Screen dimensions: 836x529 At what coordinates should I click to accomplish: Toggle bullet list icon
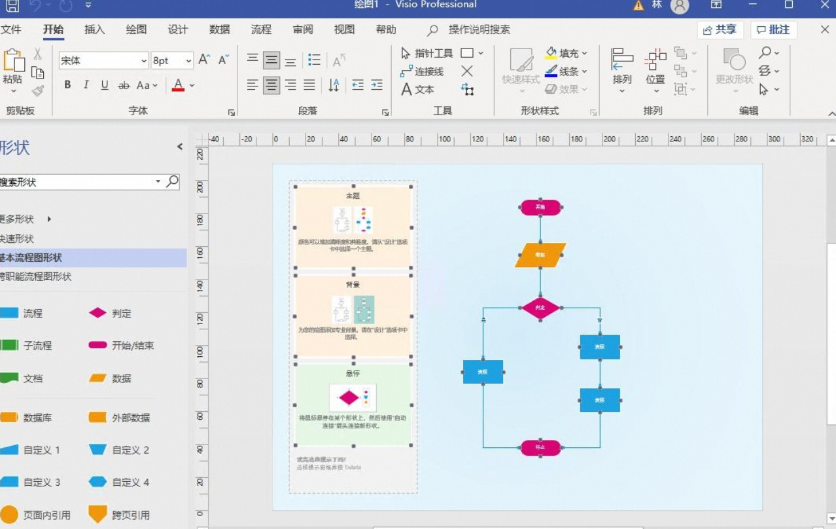pyautogui.click(x=314, y=60)
